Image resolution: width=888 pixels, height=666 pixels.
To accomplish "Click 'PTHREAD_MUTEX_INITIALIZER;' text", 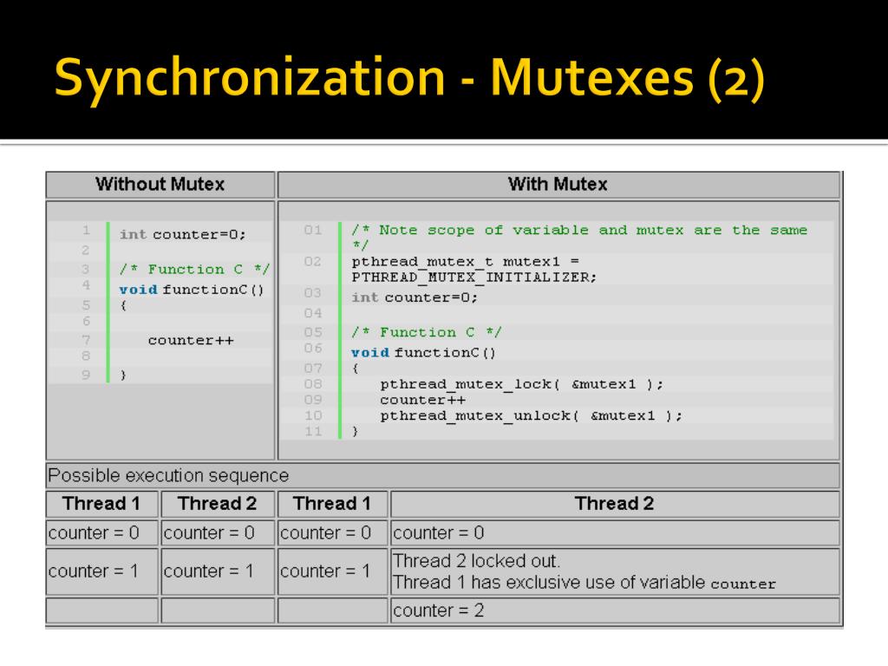I will [x=474, y=277].
